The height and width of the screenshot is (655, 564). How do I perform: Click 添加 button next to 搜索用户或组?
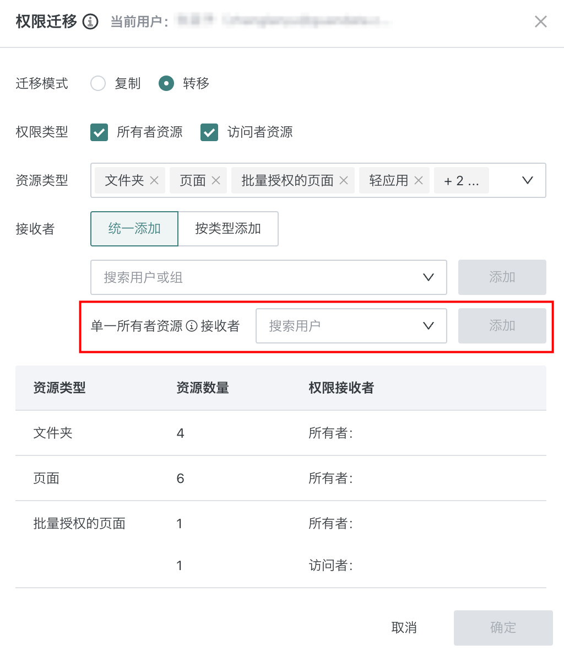click(502, 277)
